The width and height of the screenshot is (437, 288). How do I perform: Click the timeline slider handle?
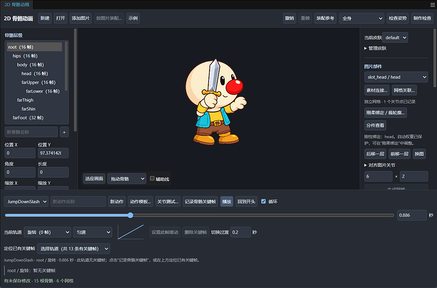[x=130, y=215]
